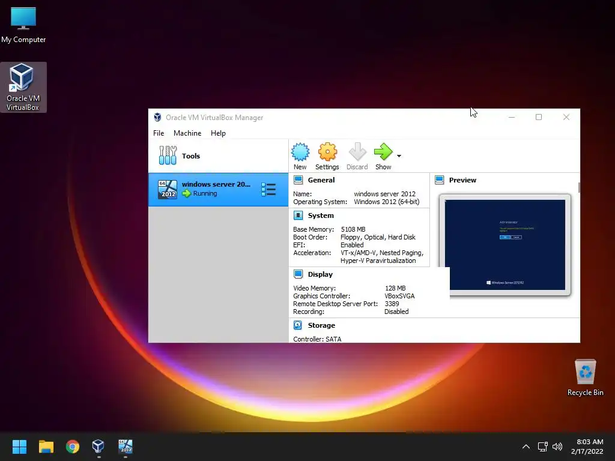Open the windows server VM menu icon
Viewport: 615px width, 461px height.
click(268, 190)
